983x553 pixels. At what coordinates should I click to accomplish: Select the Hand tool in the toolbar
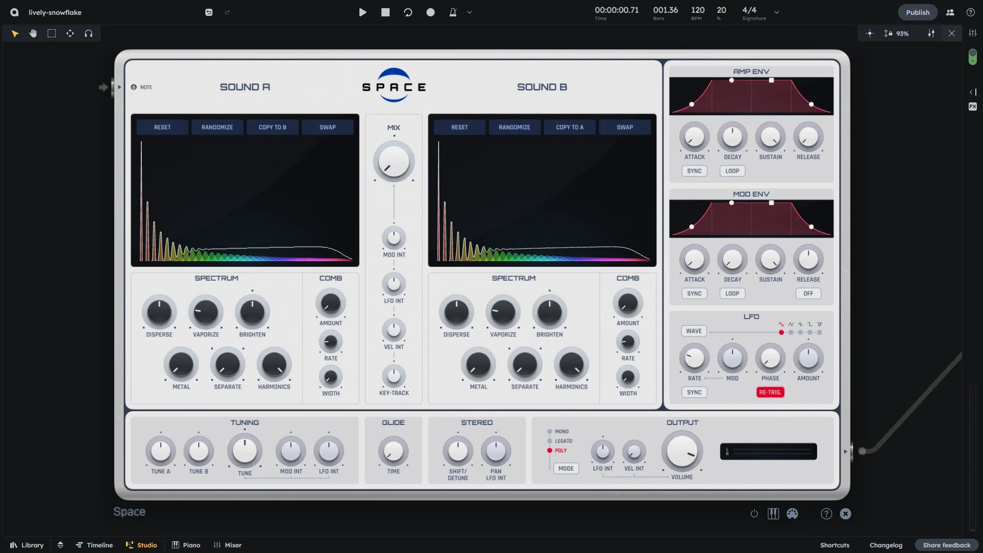click(33, 33)
